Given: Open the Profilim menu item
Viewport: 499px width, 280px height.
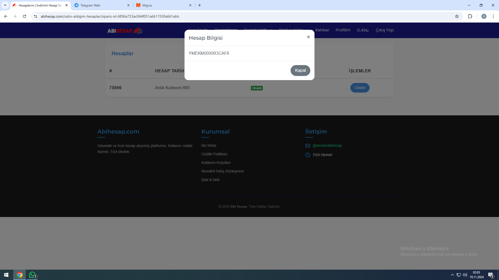Looking at the screenshot, I should tap(343, 30).
